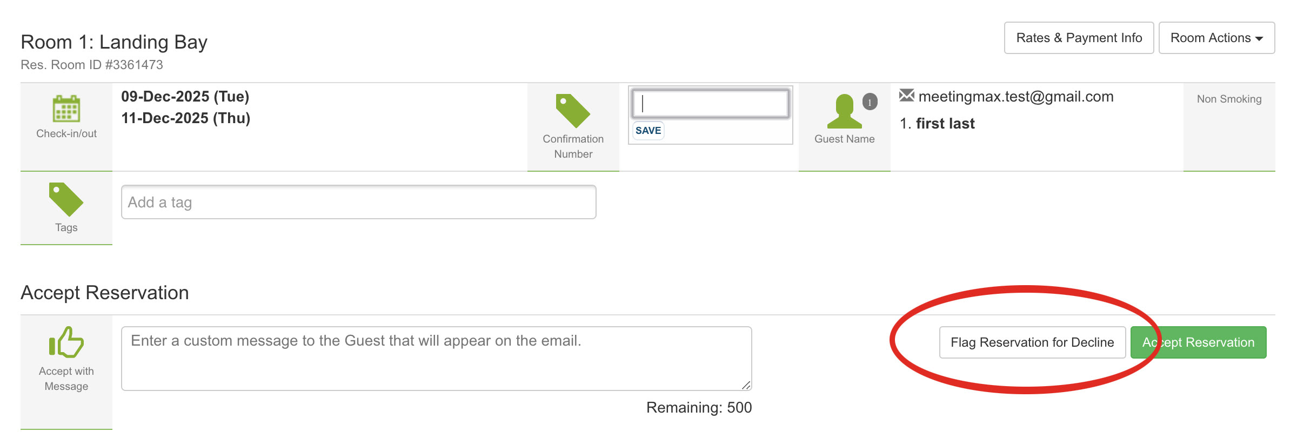Viewport: 1297px width, 445px height.
Task: Click the email envelope icon
Action: [907, 96]
